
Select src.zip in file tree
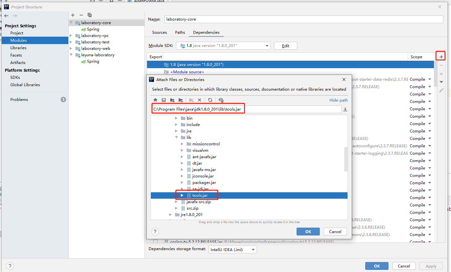tap(192, 208)
